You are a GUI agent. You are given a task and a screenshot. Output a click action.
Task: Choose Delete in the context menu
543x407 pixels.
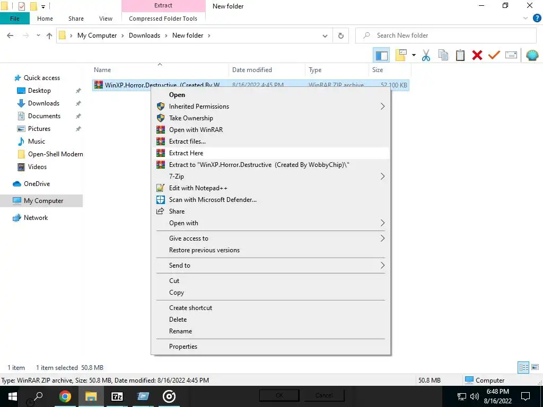pos(271,320)
